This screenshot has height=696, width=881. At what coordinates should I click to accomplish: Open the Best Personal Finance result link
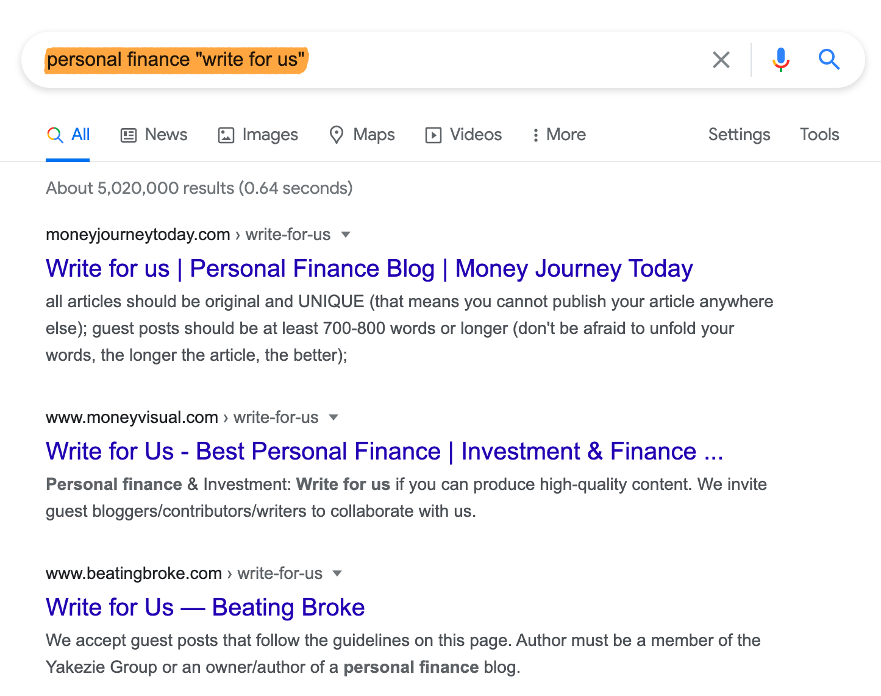click(x=384, y=452)
